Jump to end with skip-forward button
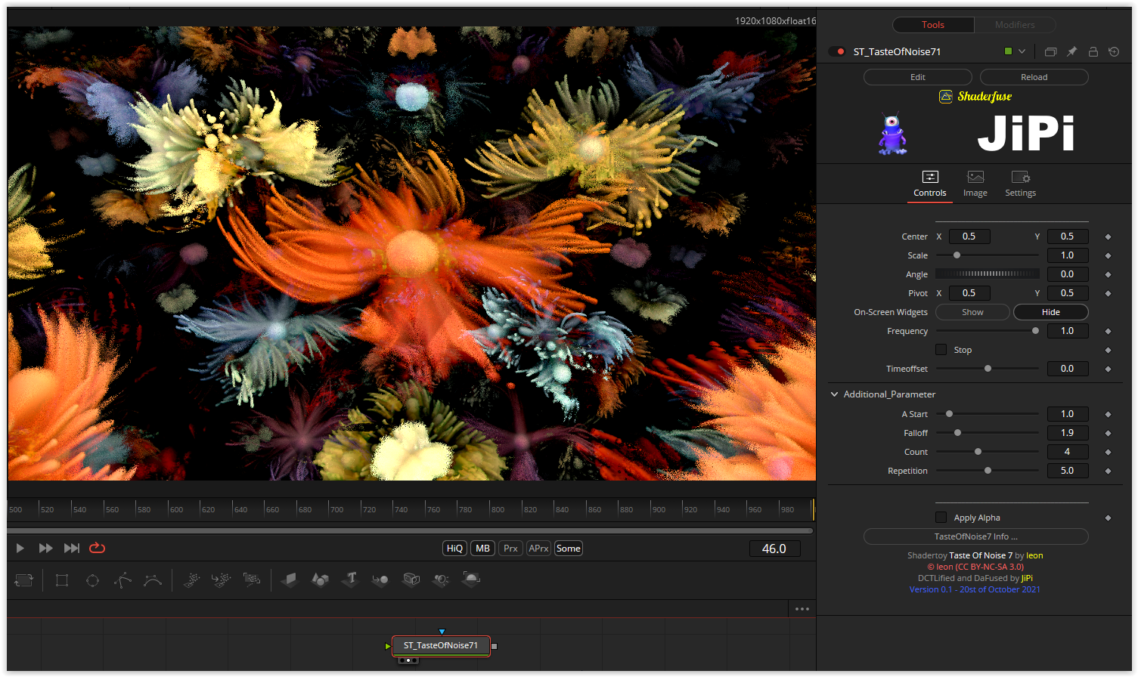The image size is (1138, 677). coord(72,549)
